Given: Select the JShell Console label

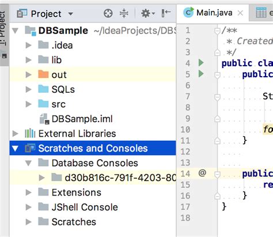Looking at the screenshot, I should 85,207.
